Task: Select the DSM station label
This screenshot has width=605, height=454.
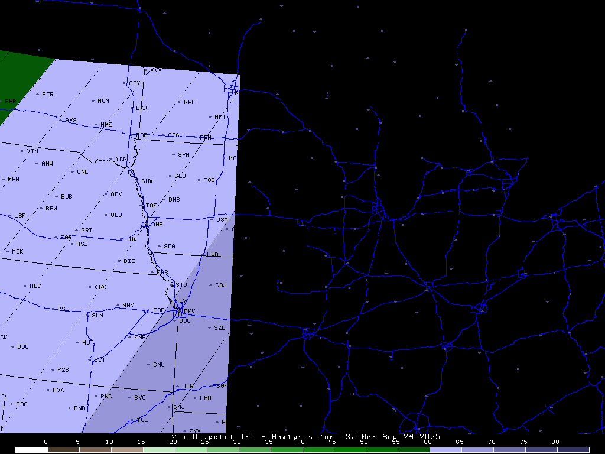Action: pos(222,220)
